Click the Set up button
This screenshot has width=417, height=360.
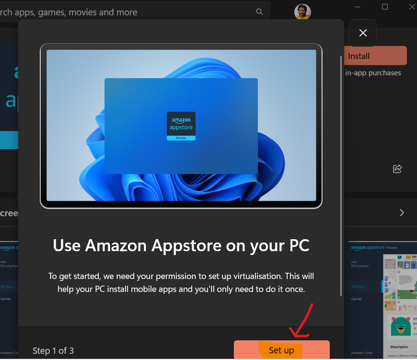coord(282,350)
